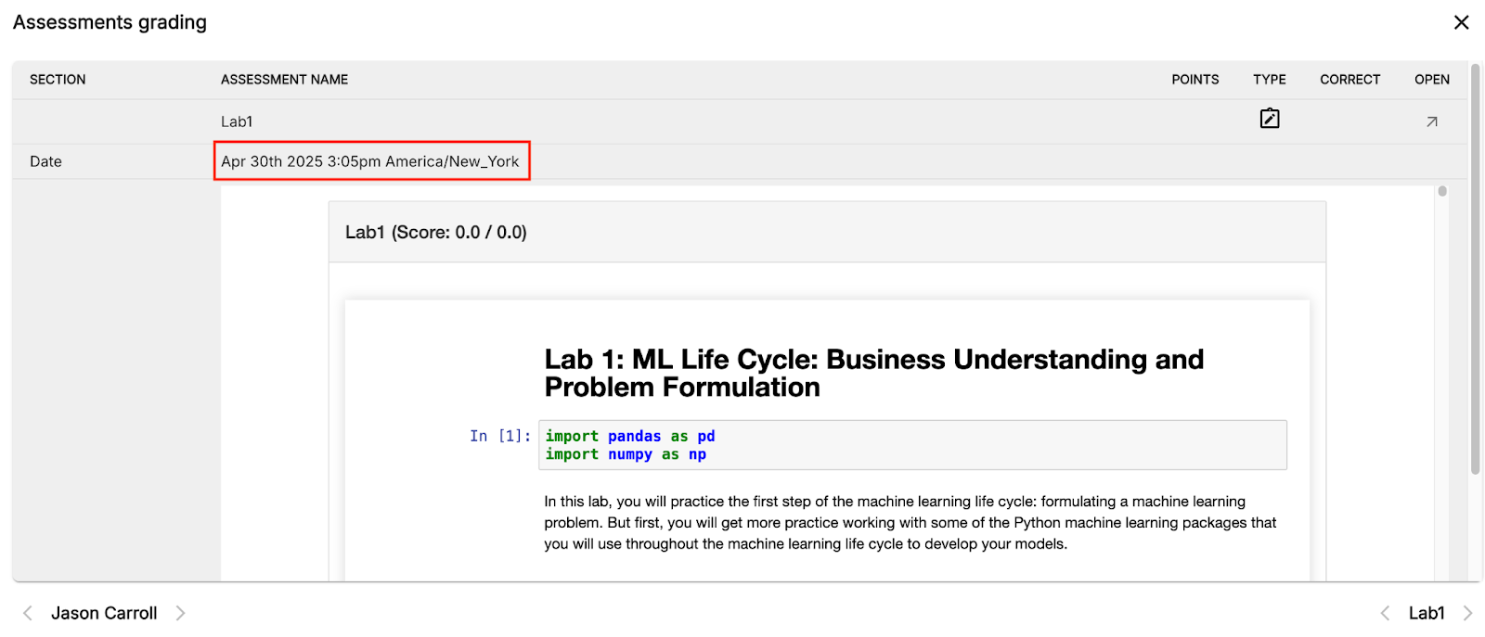1485x637 pixels.
Task: Click the inner notebook preview scrollbar
Action: [1442, 192]
